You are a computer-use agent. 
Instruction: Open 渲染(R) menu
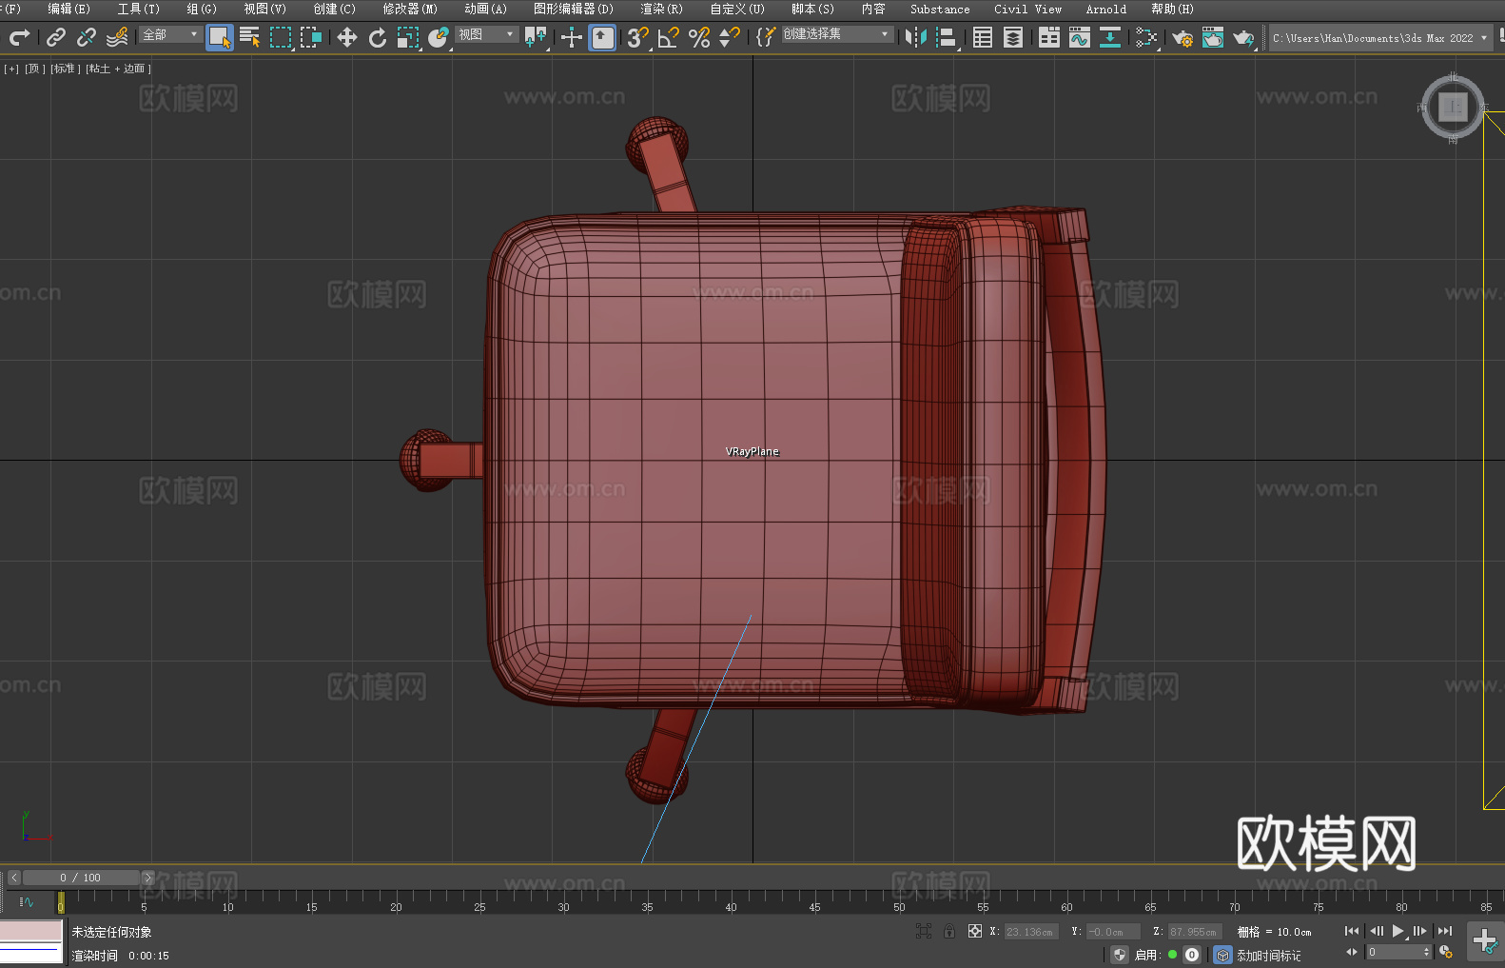pos(661,9)
